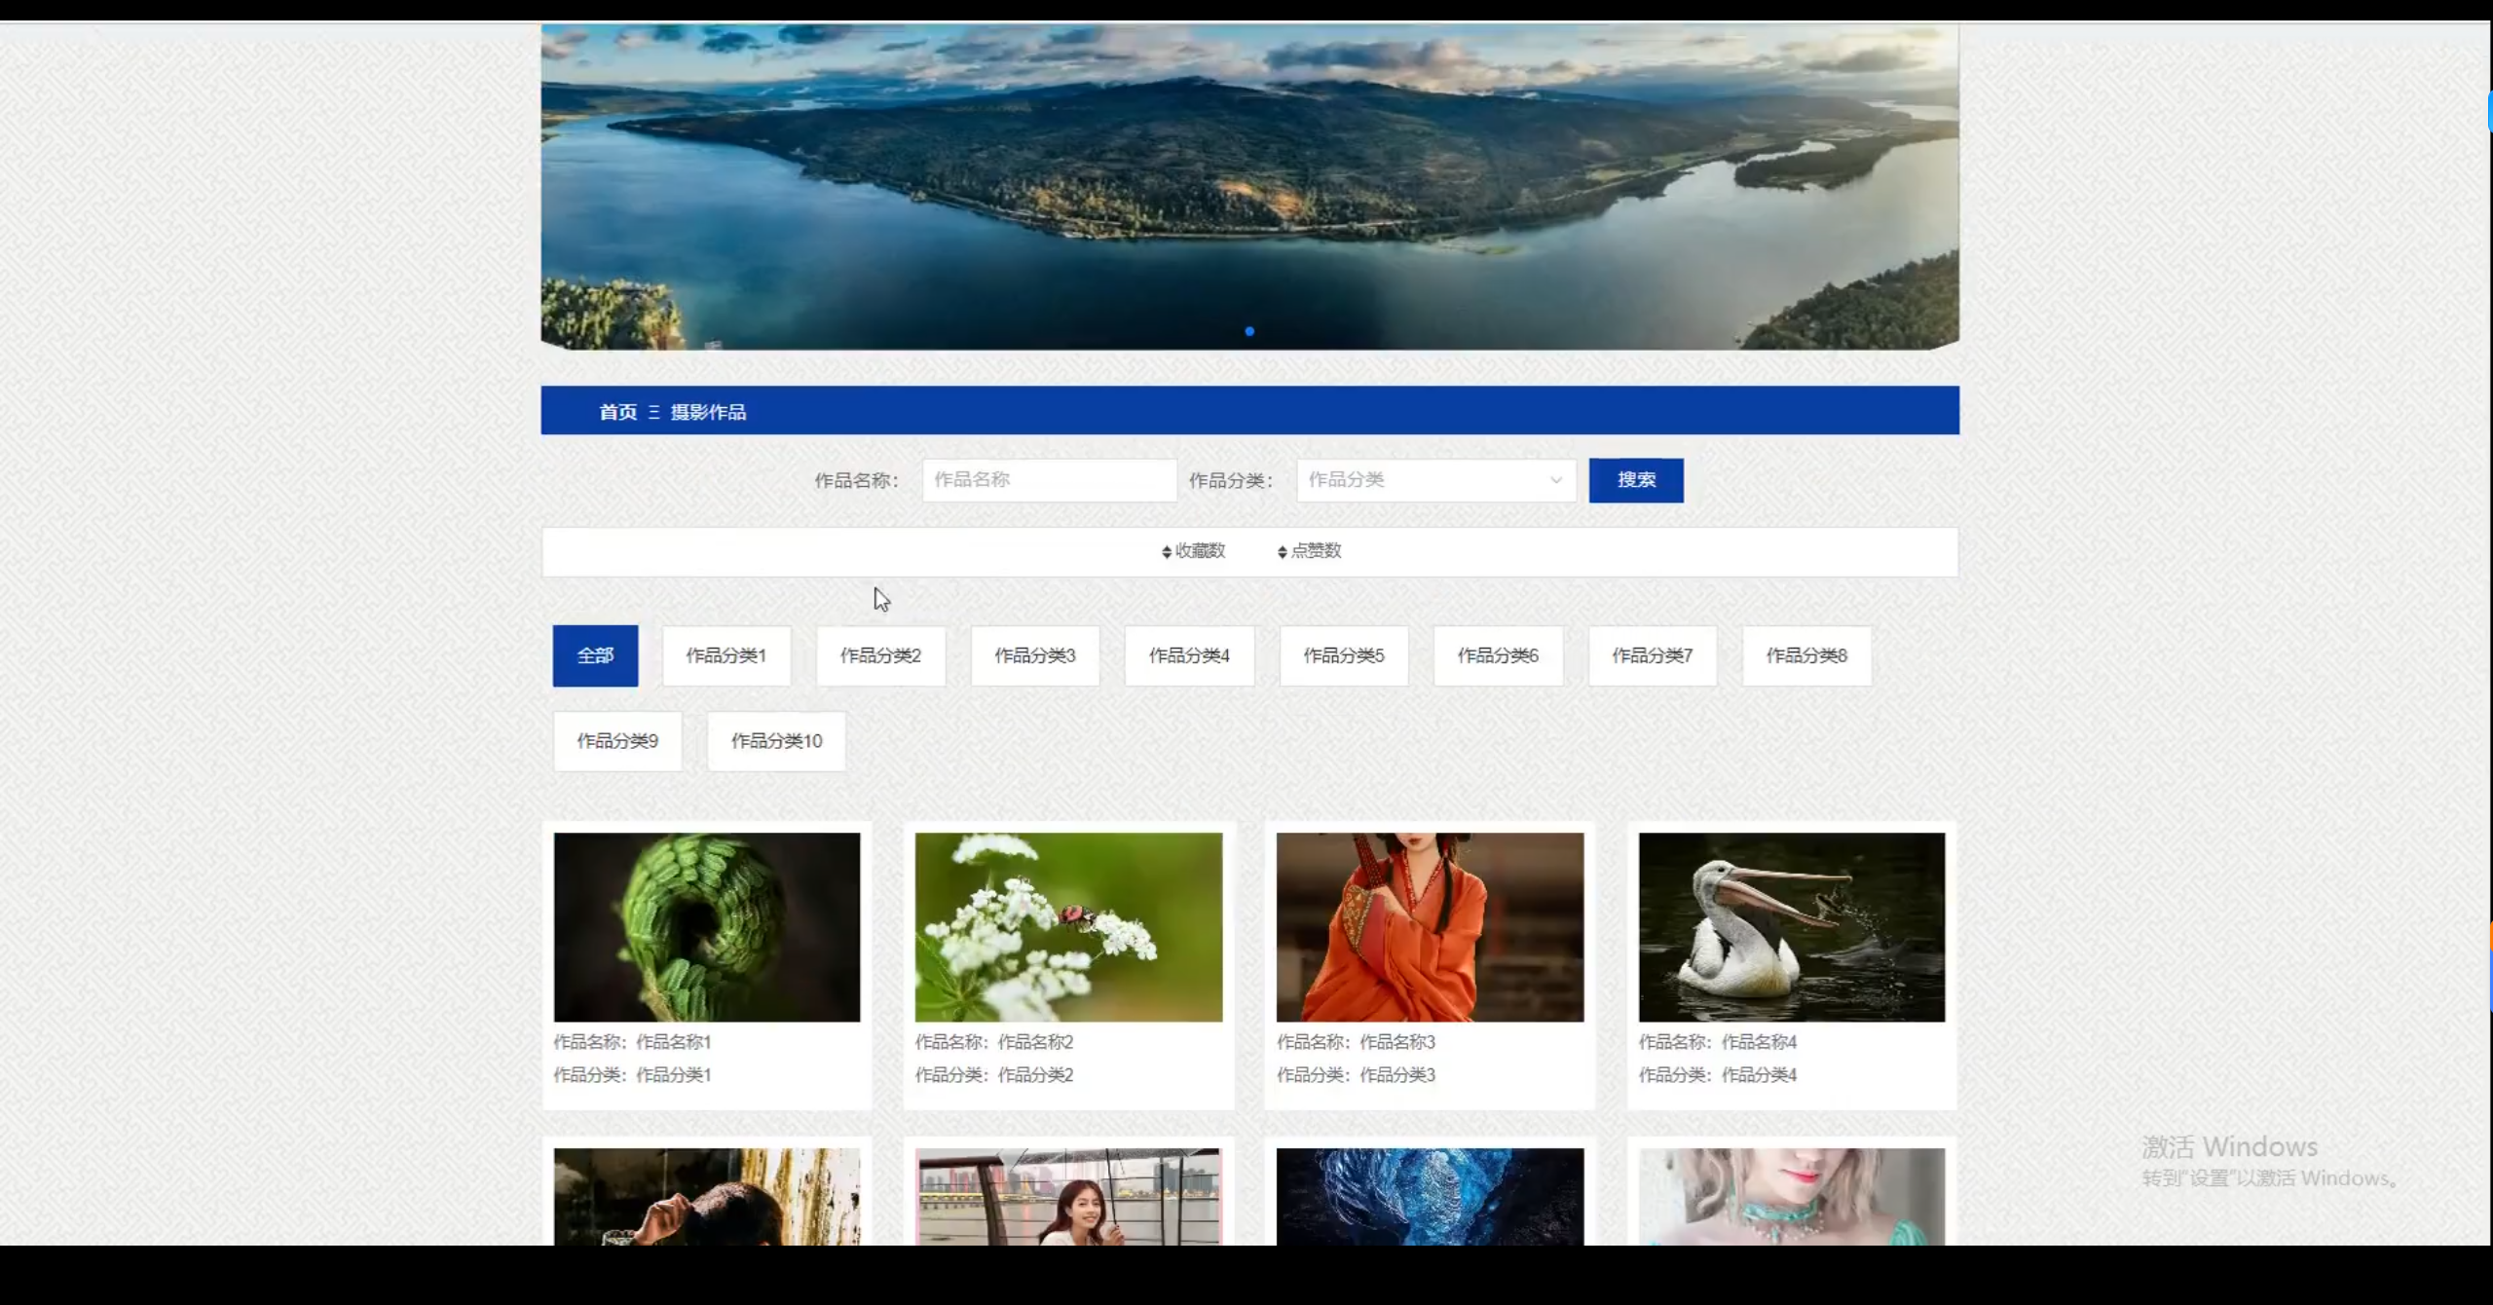Open the girl with umbrella thumbnail
The height and width of the screenshot is (1305, 2493).
1068,1196
